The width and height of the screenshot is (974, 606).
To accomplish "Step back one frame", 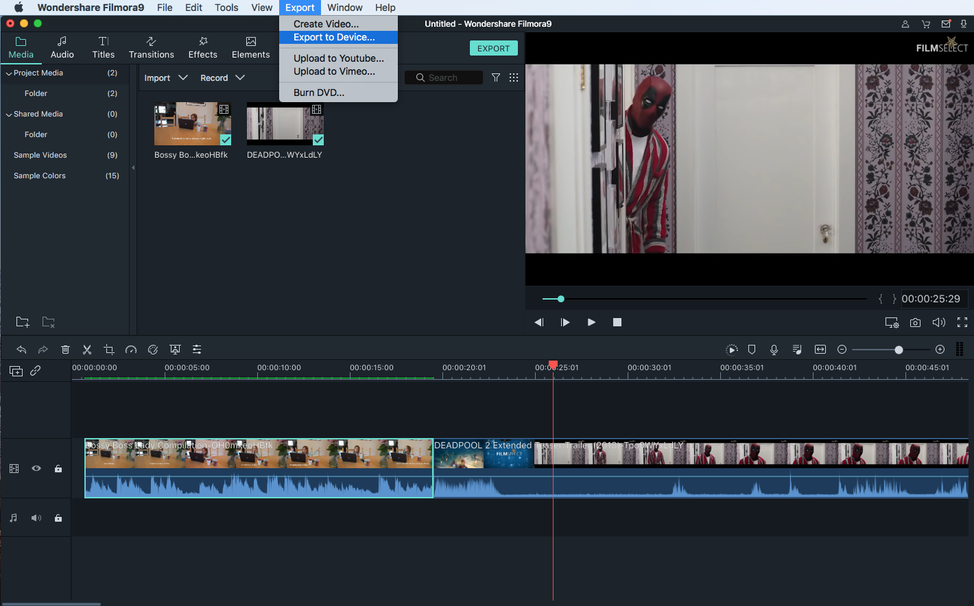I will tap(539, 322).
